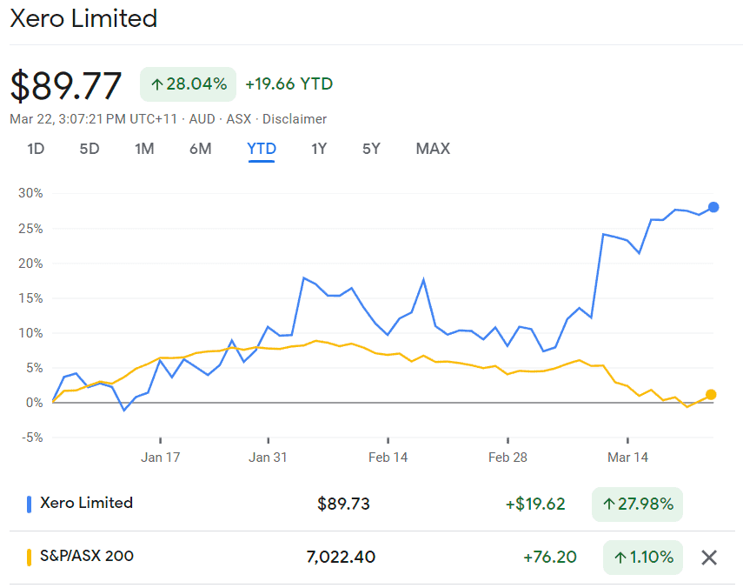Image resolution: width=743 pixels, height=588 pixels.
Task: Switch to the MAX chart view
Action: [432, 149]
